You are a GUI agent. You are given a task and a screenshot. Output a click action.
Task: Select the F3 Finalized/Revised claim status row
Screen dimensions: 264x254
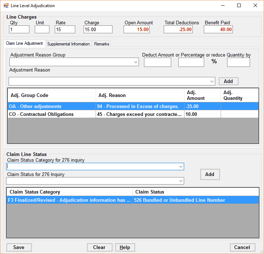[69, 200]
